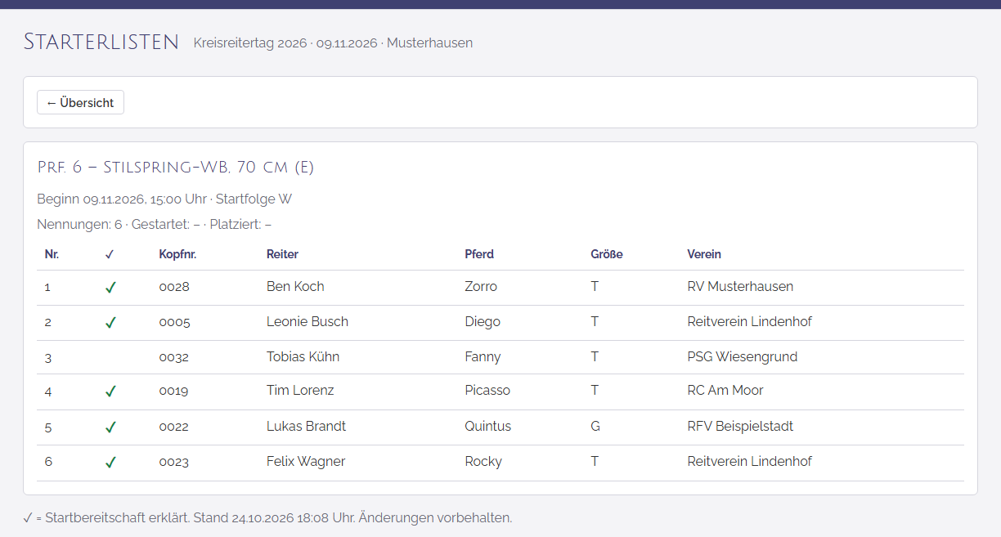Click head number 0028
The width and height of the screenshot is (1001, 537).
click(174, 287)
